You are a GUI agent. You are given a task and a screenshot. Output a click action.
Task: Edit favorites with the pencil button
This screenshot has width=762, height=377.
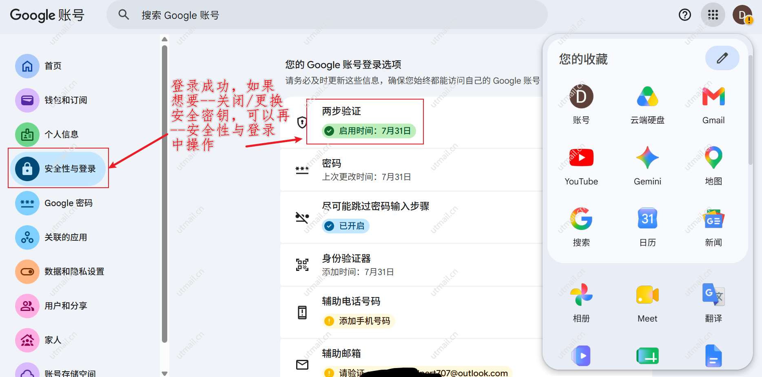point(722,58)
